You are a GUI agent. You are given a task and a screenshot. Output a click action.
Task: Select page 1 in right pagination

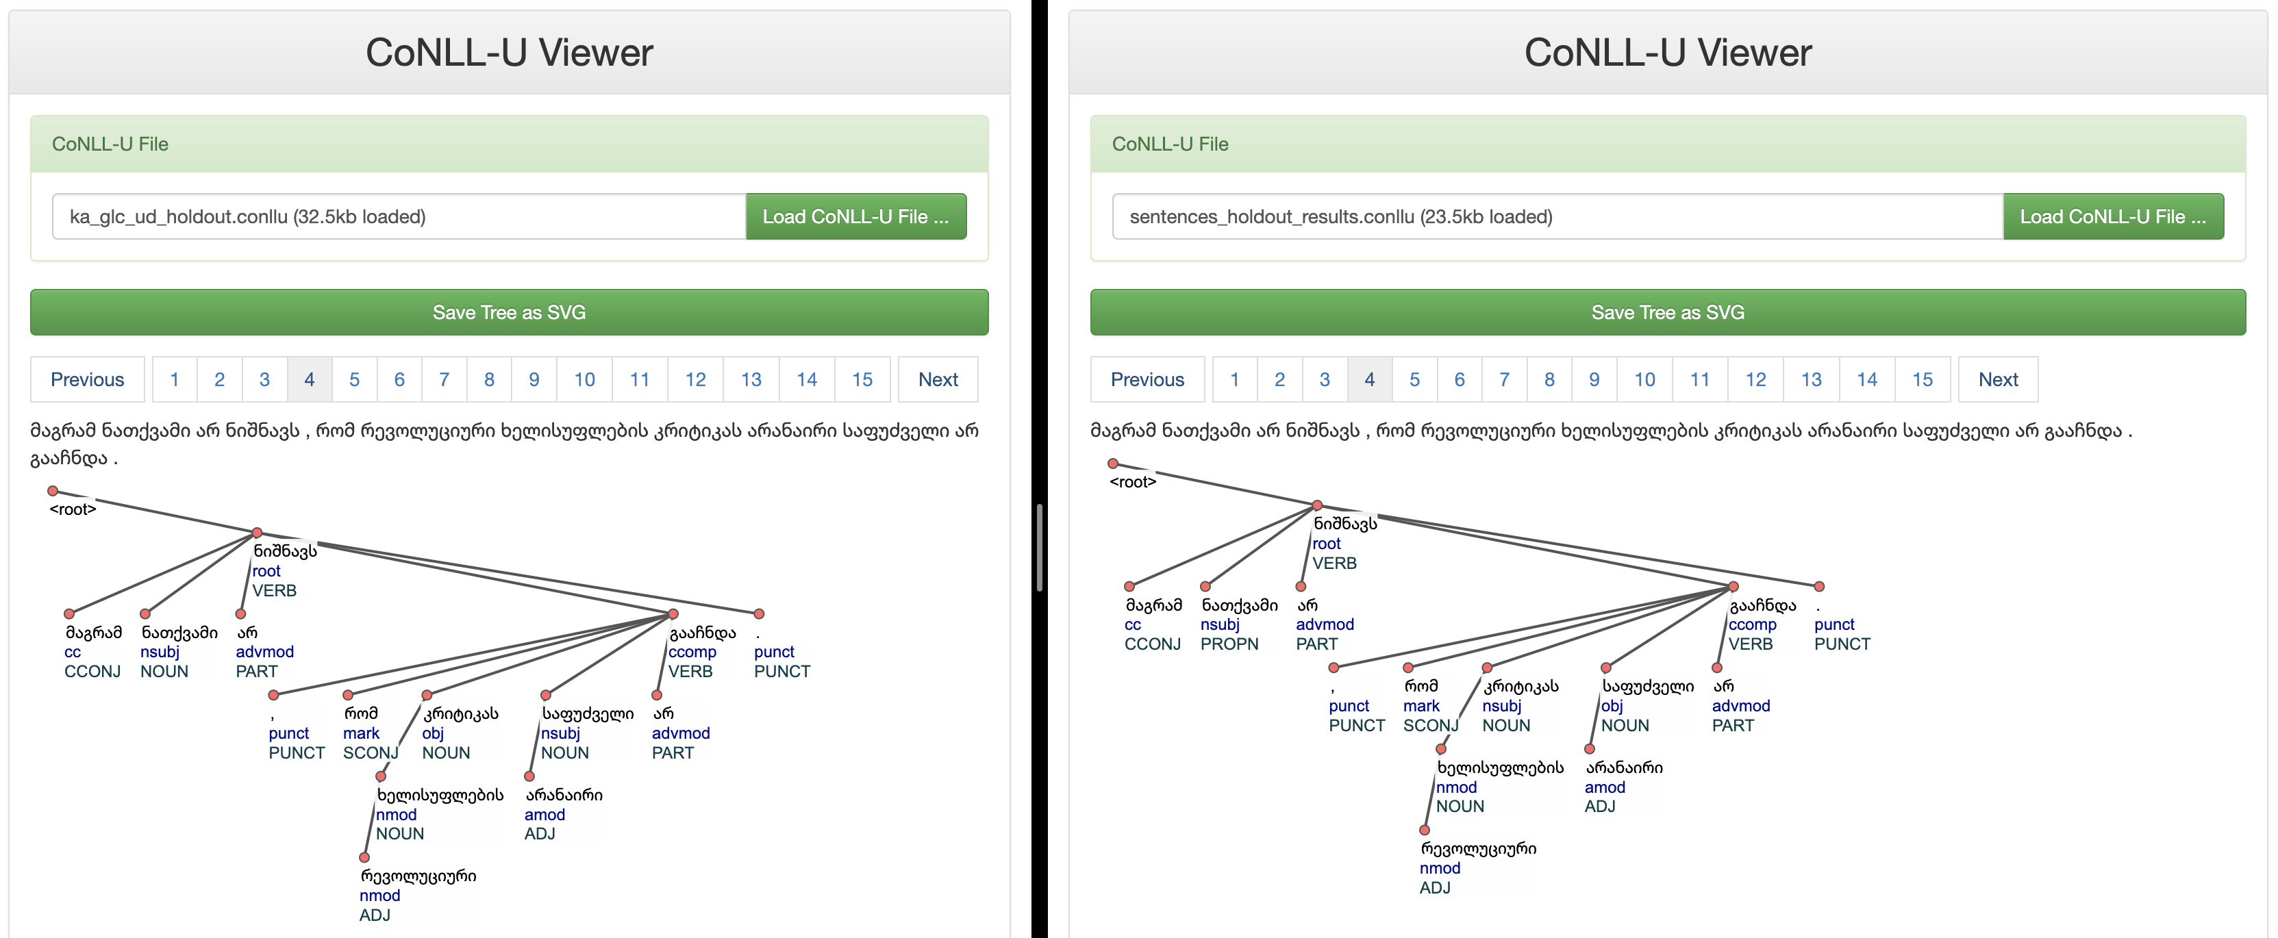click(x=1234, y=379)
